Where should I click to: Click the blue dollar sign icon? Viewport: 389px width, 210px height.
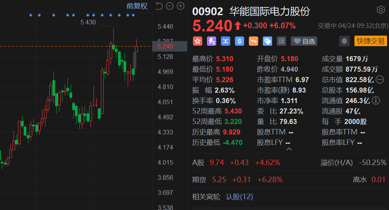tap(240, 41)
